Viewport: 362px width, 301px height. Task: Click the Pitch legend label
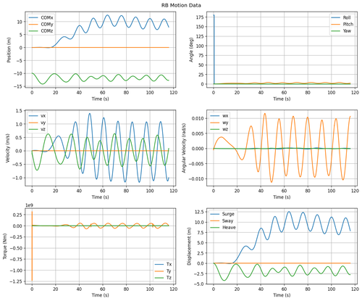(x=348, y=24)
